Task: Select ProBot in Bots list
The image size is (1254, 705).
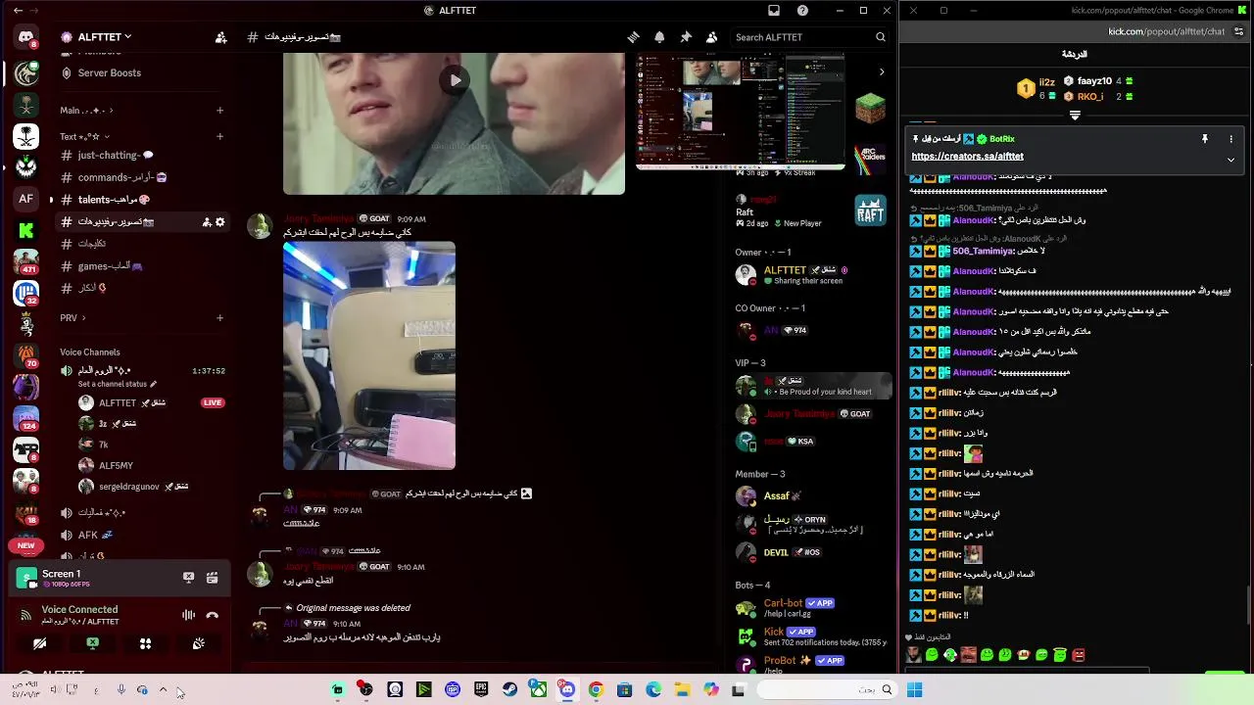Action: pos(811,664)
